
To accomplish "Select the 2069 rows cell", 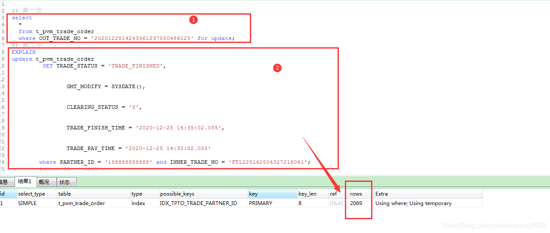I will [x=361, y=203].
